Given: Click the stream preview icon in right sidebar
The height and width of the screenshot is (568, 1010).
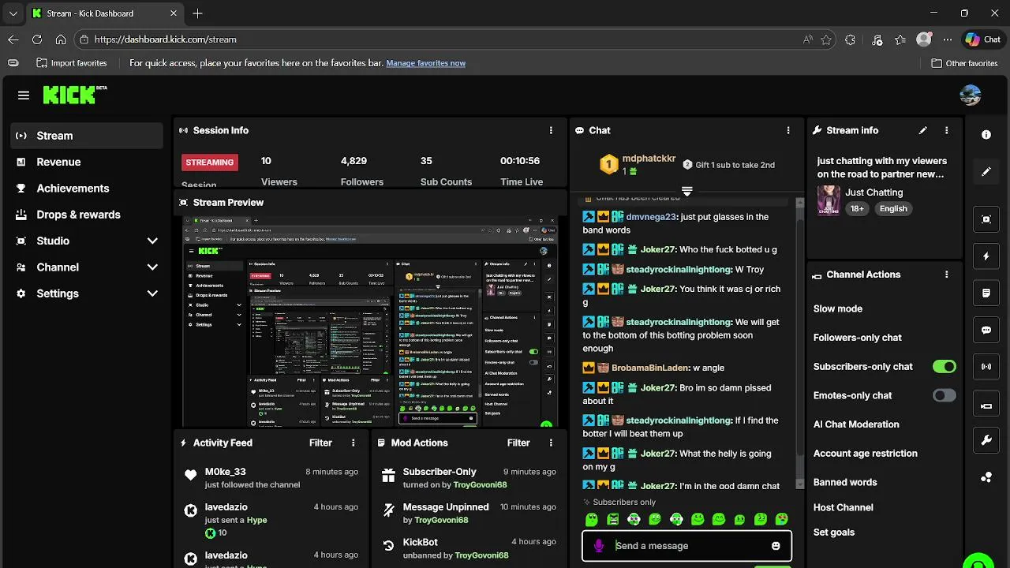Looking at the screenshot, I should point(986,219).
